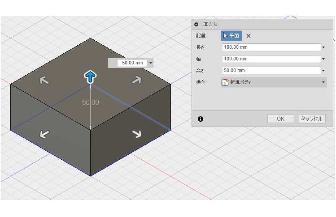
Task: Collapse the 直方体 dialog with minus icon
Action: (196, 24)
